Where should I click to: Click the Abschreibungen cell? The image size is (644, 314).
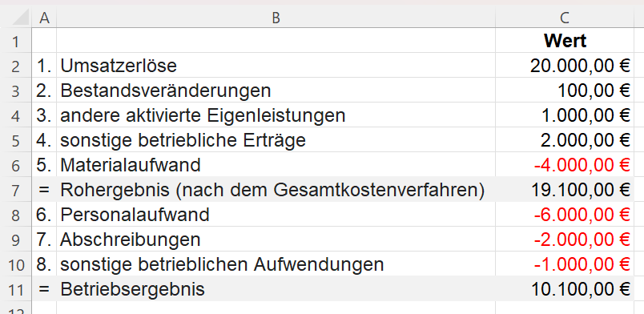(x=276, y=240)
